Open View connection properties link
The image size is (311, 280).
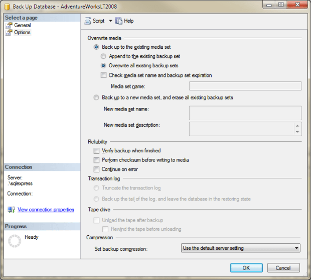pos(46,210)
